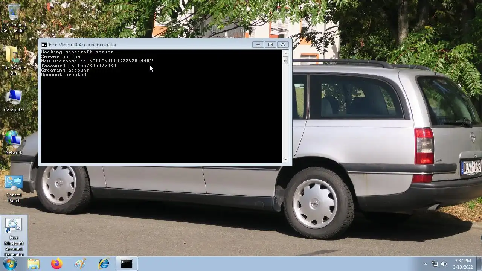
Task: Activate the command prompt taskbar button
Action: click(x=127, y=264)
